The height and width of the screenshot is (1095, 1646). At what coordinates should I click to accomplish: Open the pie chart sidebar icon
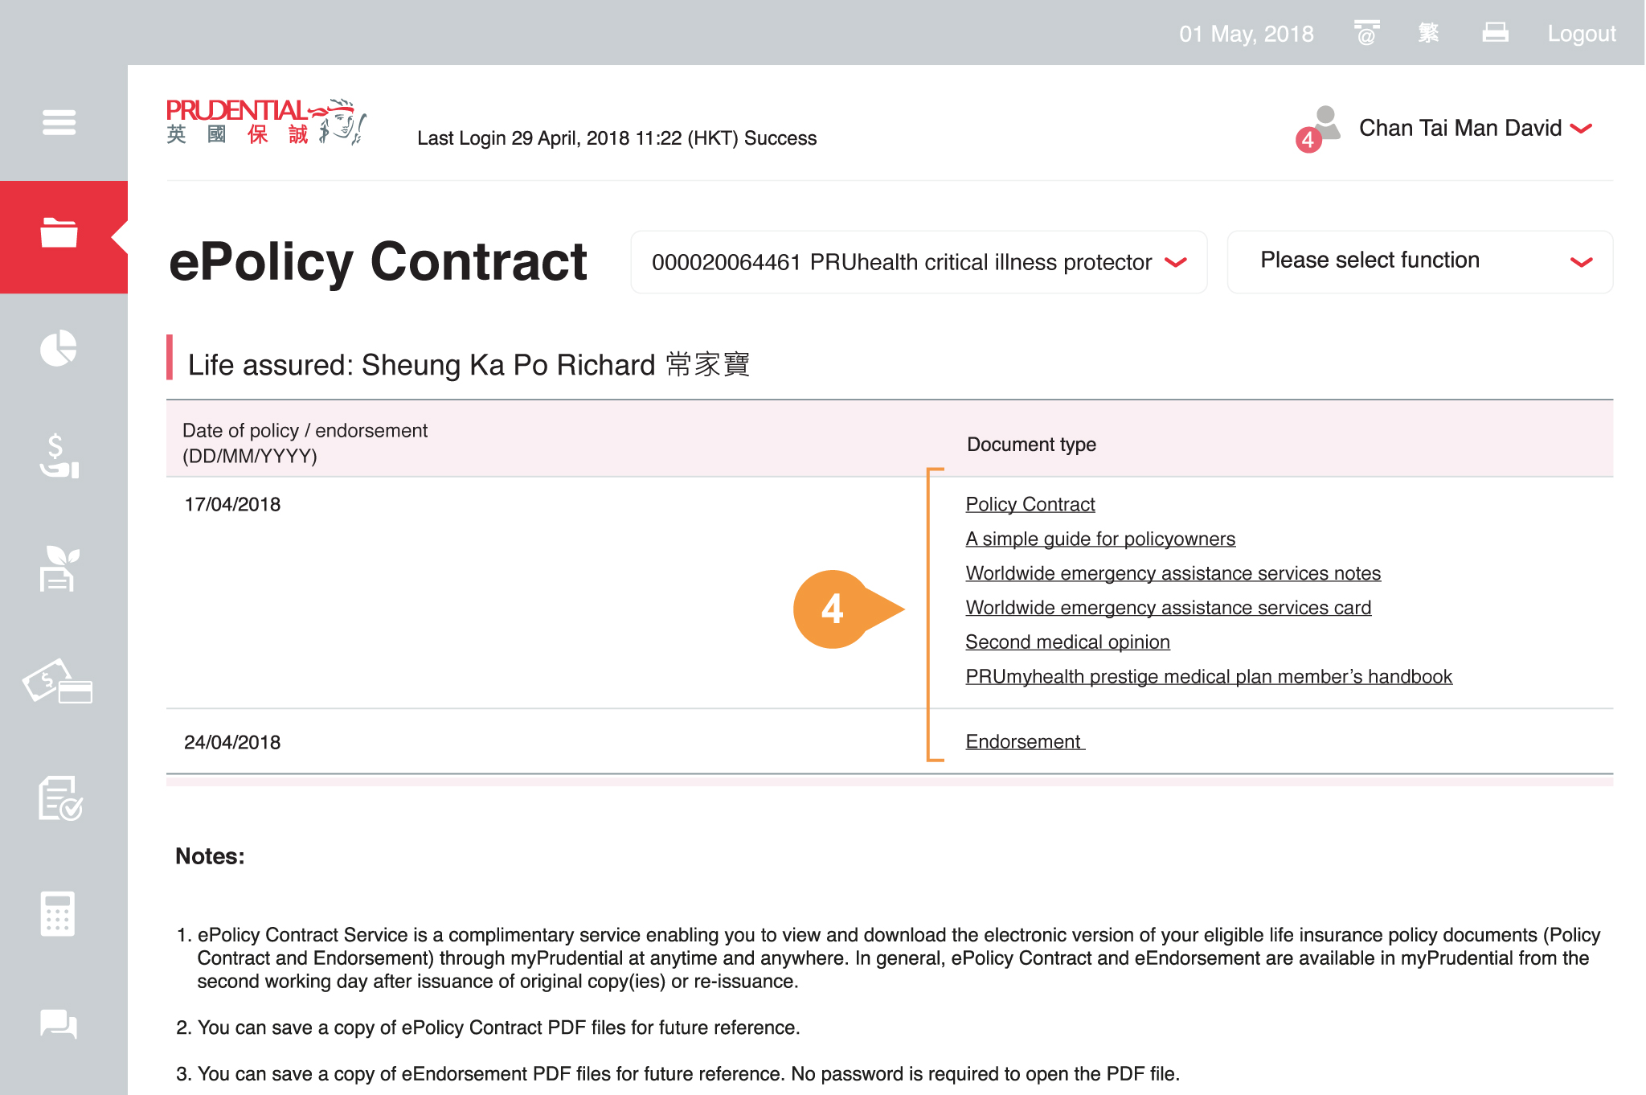click(x=59, y=348)
